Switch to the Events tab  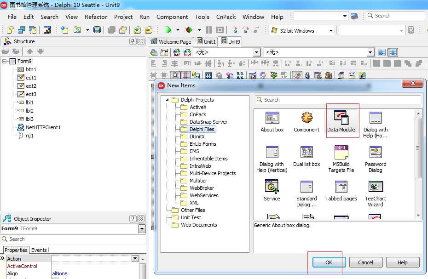[39, 250]
